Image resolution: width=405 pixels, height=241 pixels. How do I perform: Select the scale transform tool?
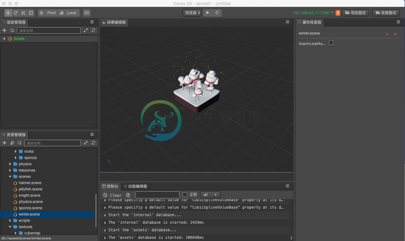click(23, 13)
